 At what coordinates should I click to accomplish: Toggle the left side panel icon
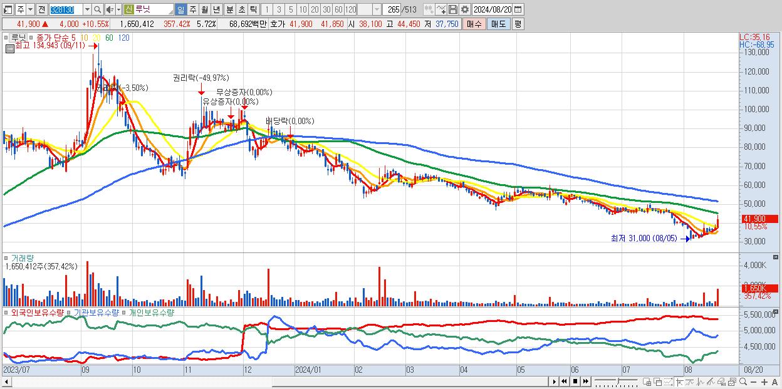[x=8, y=9]
